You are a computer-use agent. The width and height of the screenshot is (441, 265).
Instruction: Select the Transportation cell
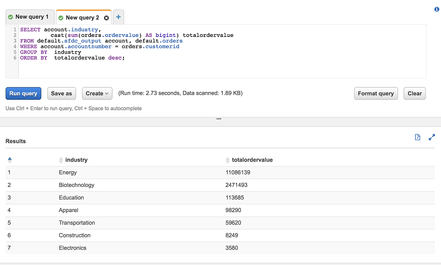click(x=77, y=223)
